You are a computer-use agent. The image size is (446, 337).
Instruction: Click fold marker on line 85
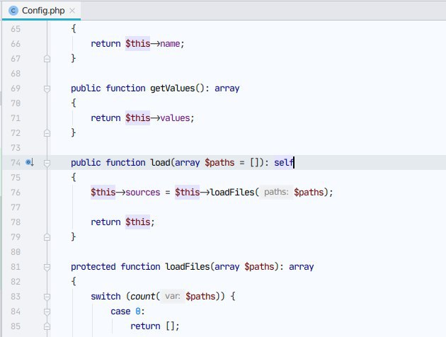point(47,326)
